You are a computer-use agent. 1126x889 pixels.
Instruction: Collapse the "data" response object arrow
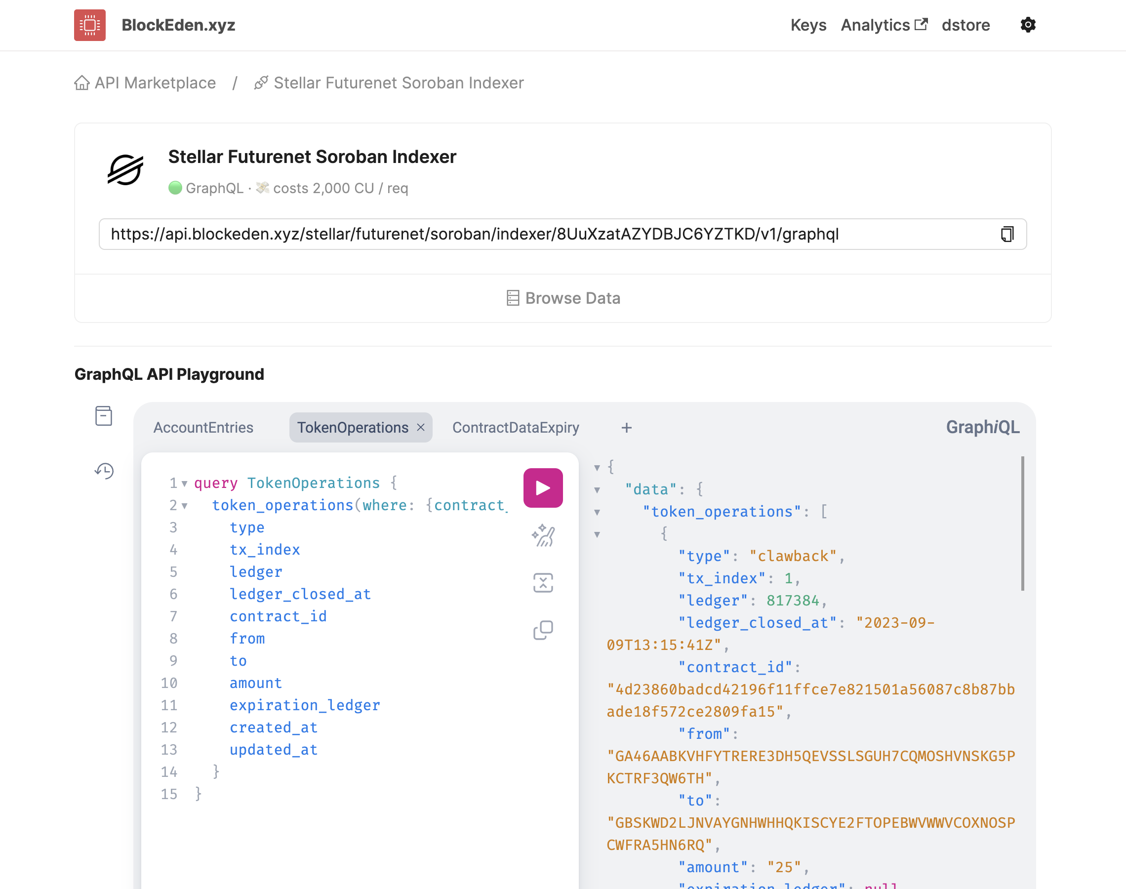click(x=597, y=490)
